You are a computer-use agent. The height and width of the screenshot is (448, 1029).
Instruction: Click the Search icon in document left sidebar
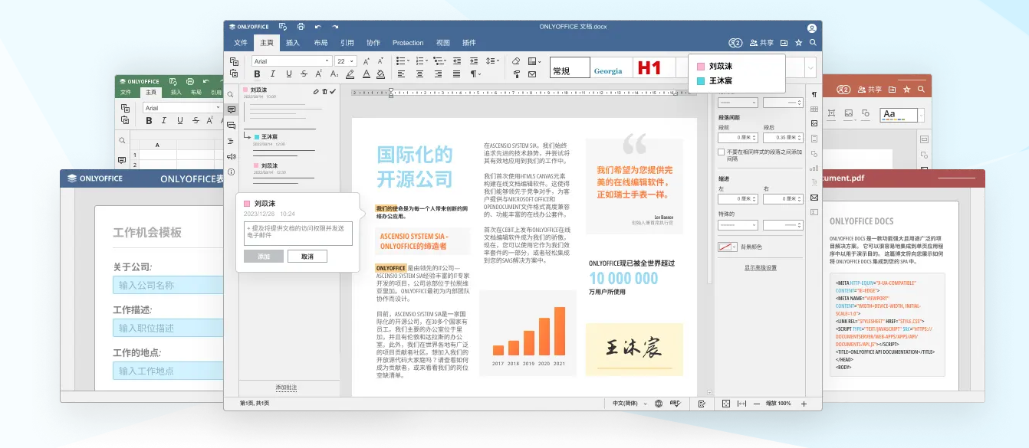[230, 94]
